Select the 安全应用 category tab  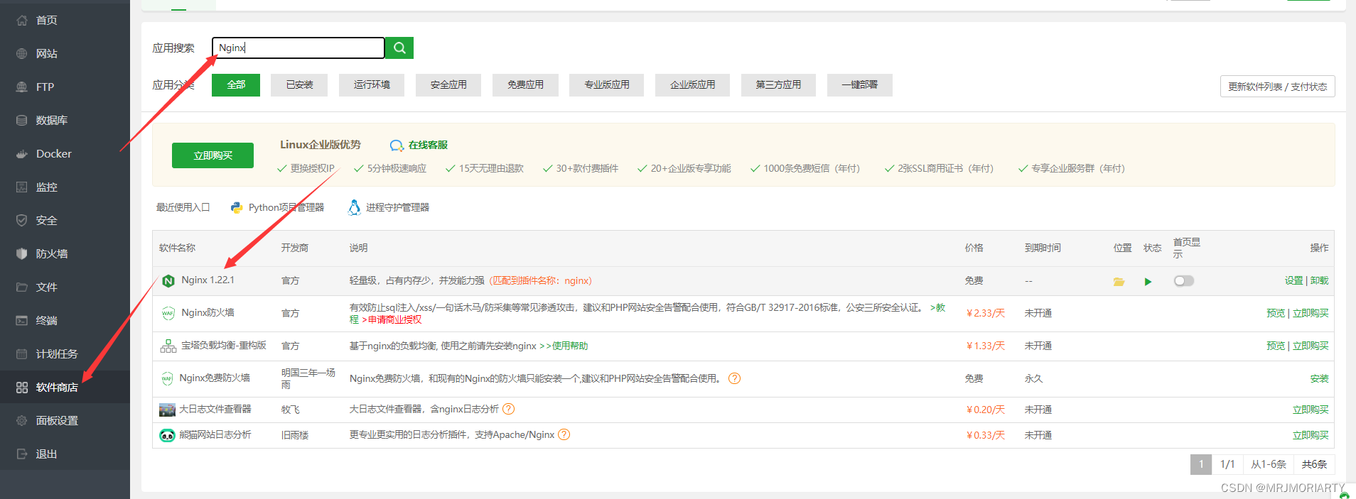coord(448,84)
